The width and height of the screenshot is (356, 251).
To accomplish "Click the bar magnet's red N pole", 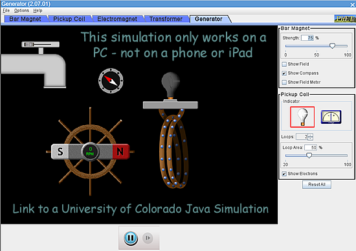I will click(x=121, y=152).
